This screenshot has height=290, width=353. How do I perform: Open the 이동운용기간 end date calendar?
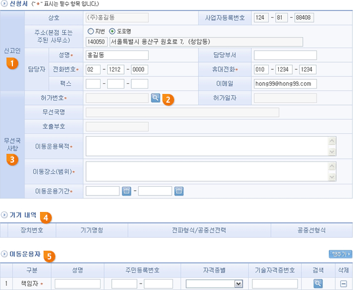point(179,190)
